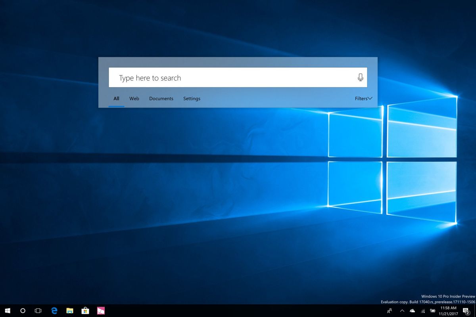Select the Settings search filter
Image resolution: width=476 pixels, height=317 pixels.
pyautogui.click(x=192, y=98)
